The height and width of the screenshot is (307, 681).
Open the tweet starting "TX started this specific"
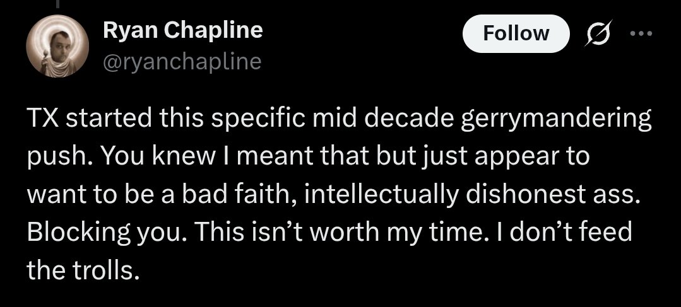pyautogui.click(x=339, y=194)
